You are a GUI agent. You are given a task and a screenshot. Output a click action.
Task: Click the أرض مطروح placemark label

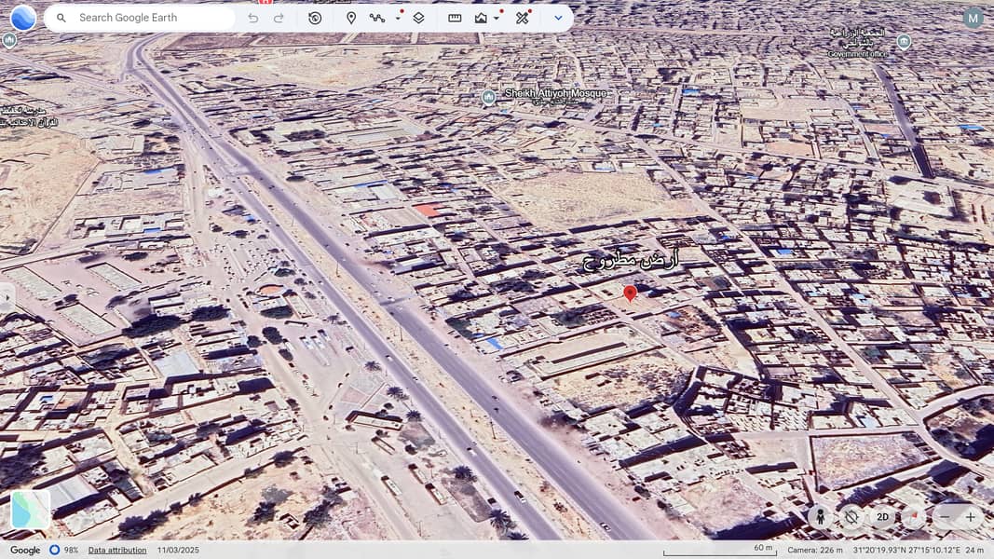[631, 260]
